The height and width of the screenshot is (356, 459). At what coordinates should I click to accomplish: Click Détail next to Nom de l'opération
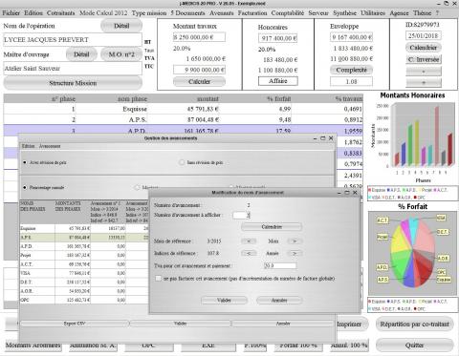pos(121,26)
